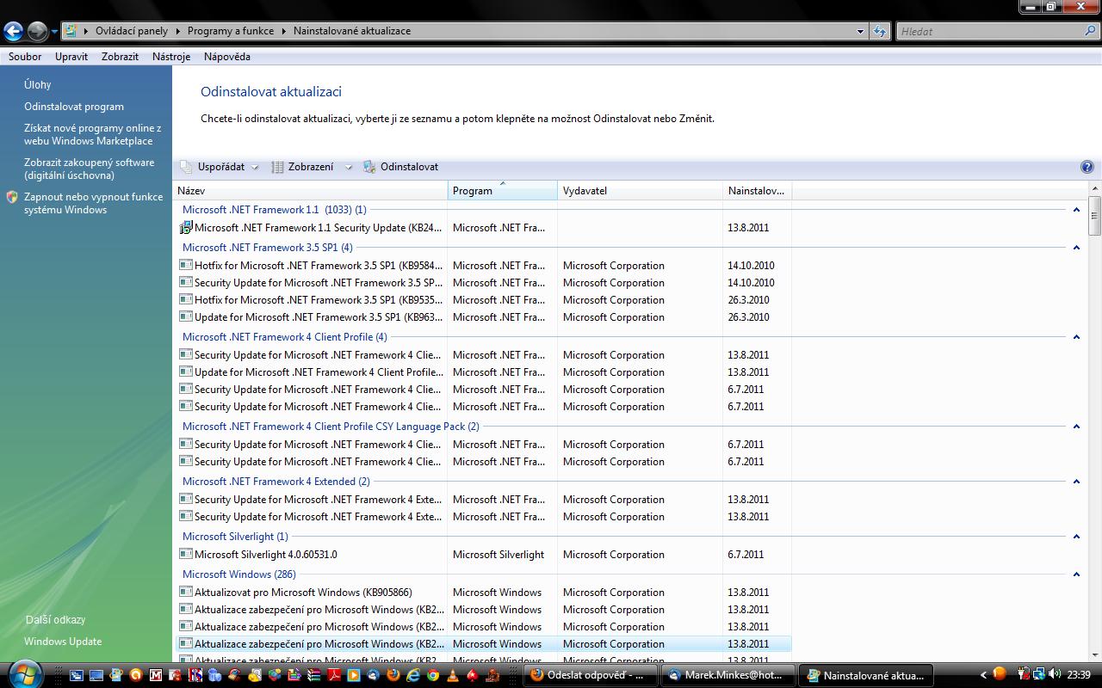Launch Google Chrome from quick launch
The image size is (1102, 688).
(433, 675)
